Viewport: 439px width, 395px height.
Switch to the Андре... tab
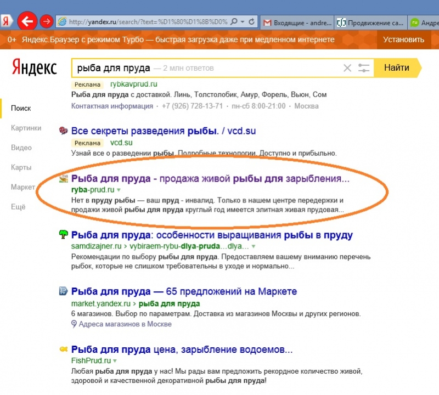pyautogui.click(x=423, y=22)
